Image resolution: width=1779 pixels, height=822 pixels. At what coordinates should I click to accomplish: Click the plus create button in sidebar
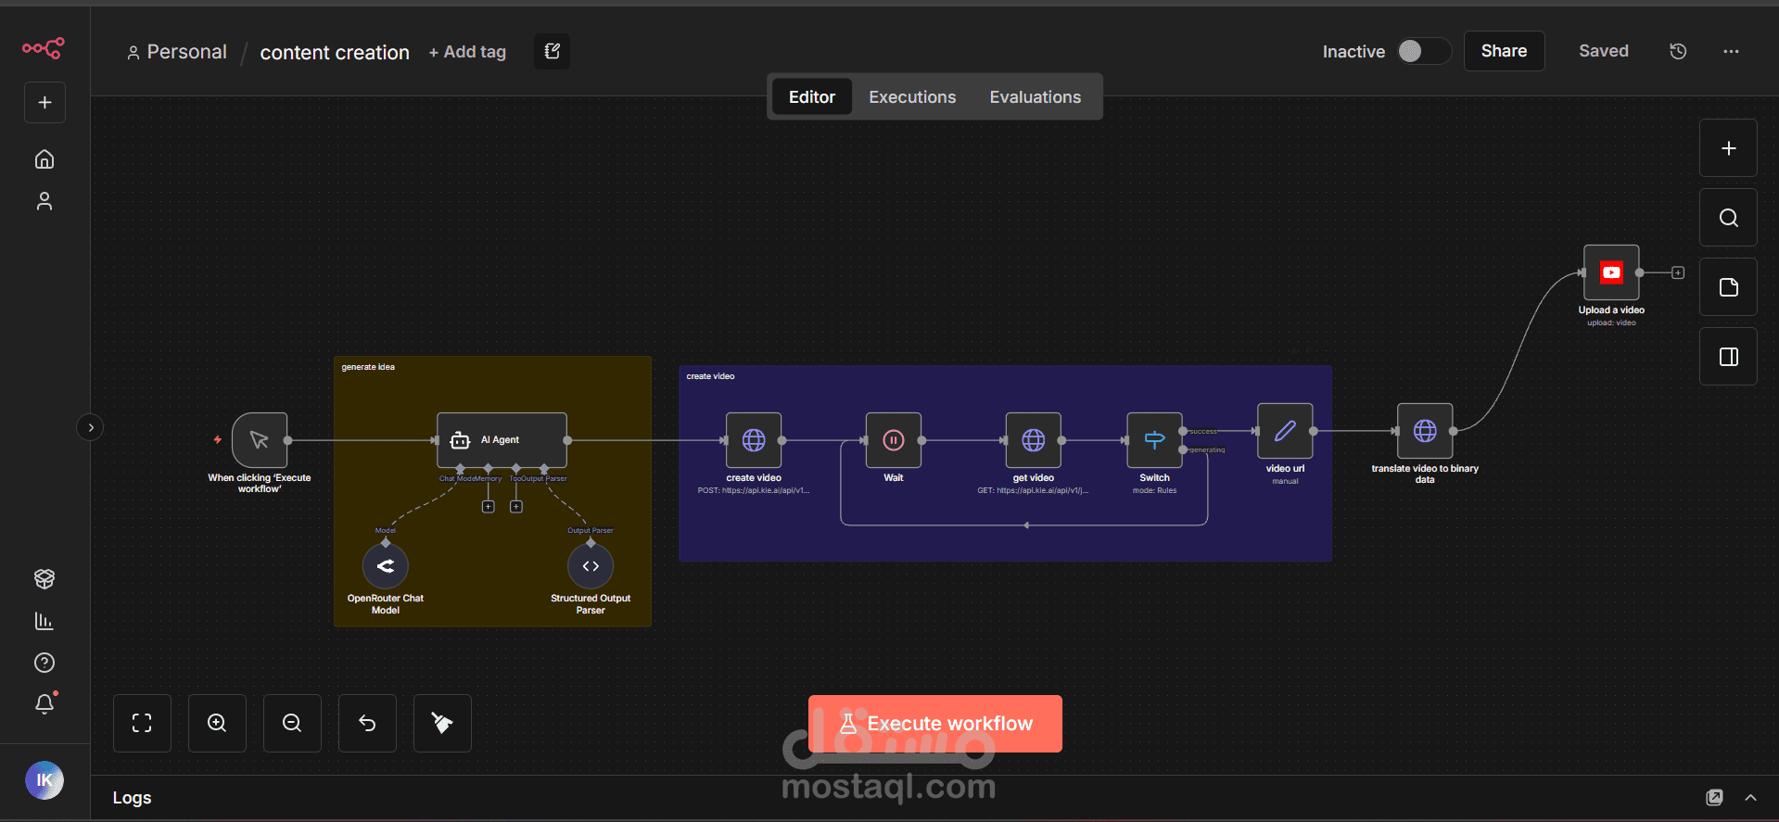point(44,103)
